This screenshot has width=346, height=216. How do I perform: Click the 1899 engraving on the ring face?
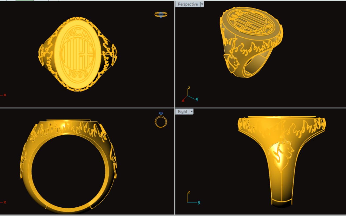78,74
